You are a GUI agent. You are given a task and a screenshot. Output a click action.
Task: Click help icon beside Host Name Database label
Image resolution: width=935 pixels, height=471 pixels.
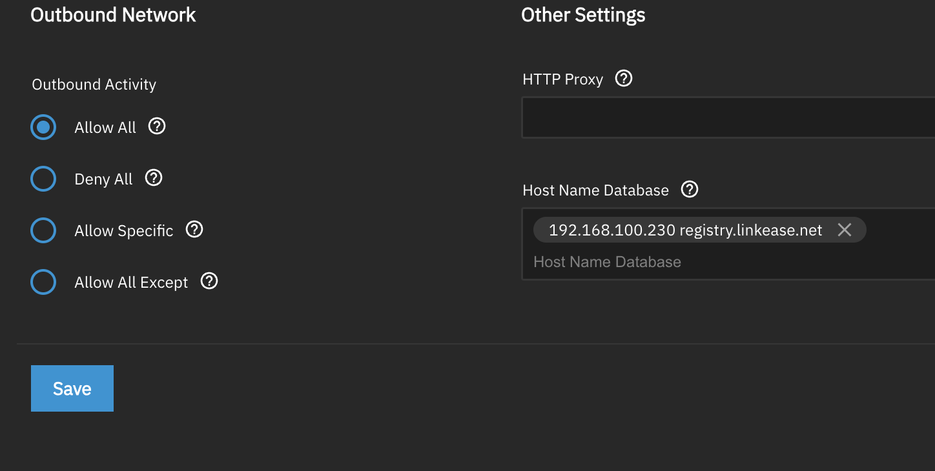tap(690, 190)
